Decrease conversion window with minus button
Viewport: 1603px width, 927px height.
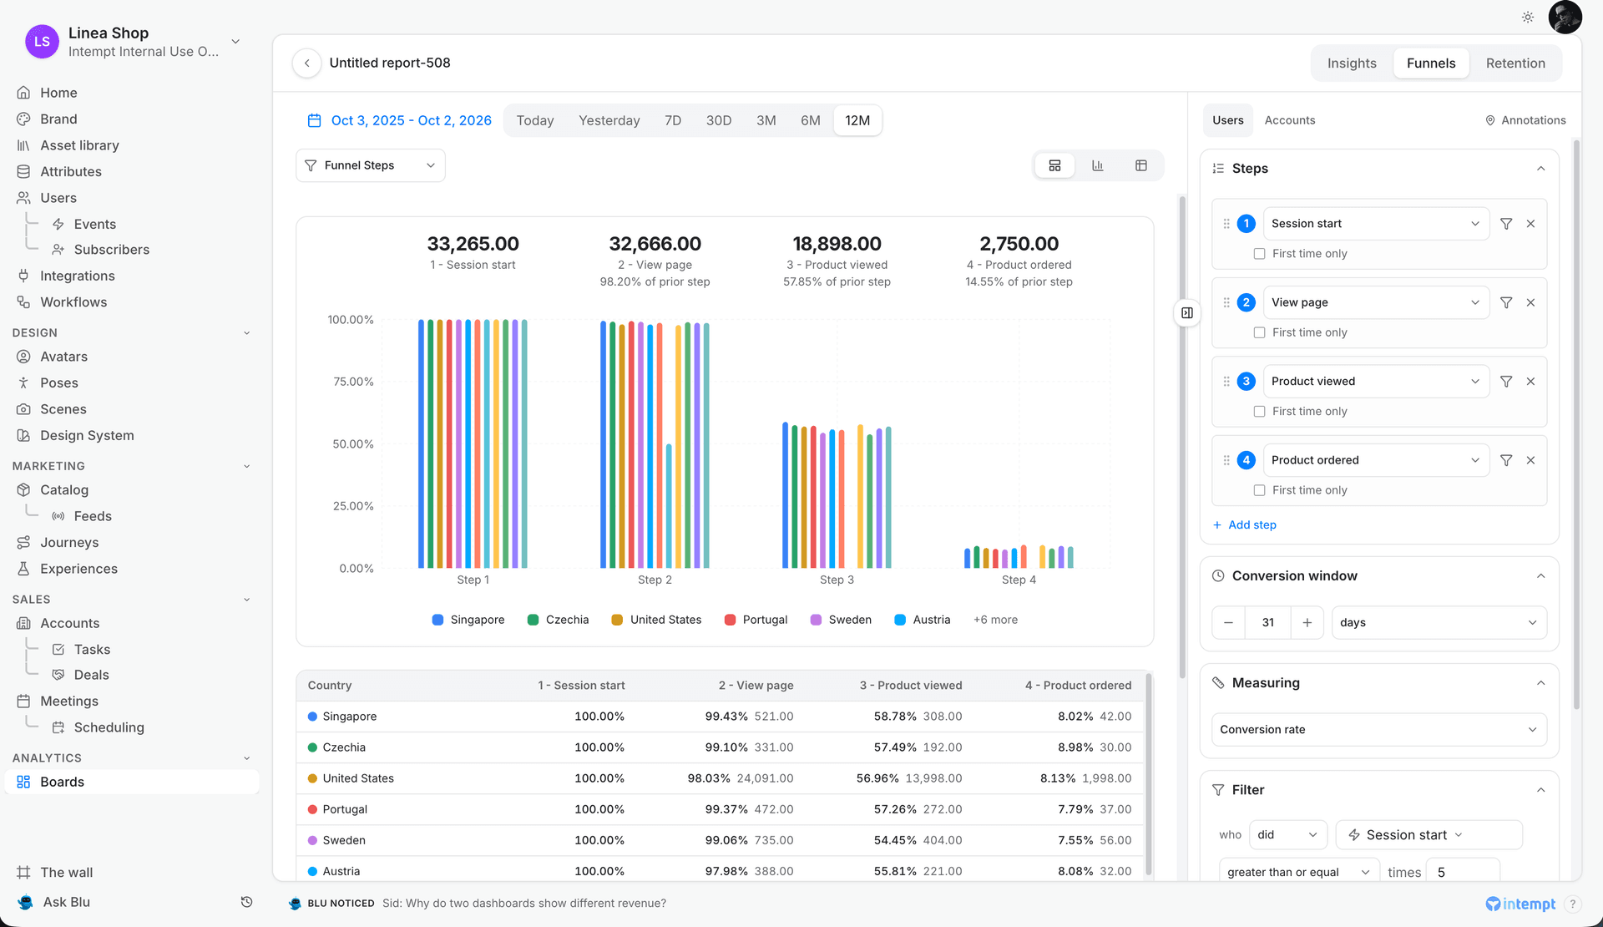coord(1228,623)
